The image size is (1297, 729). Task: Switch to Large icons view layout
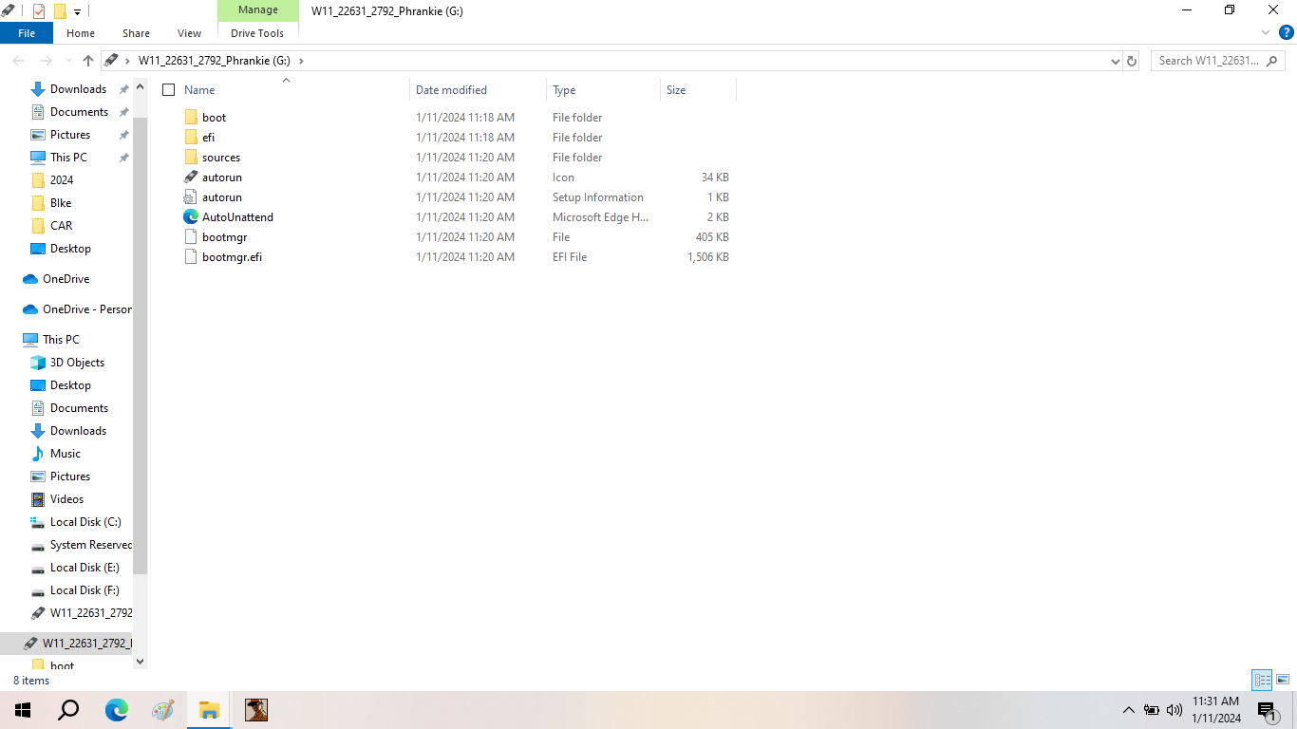[x=1283, y=680]
